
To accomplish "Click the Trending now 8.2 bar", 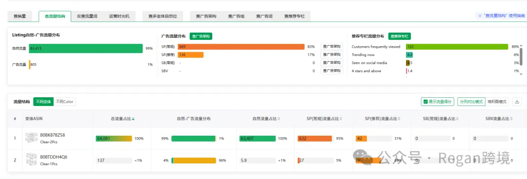I will pos(409,54).
